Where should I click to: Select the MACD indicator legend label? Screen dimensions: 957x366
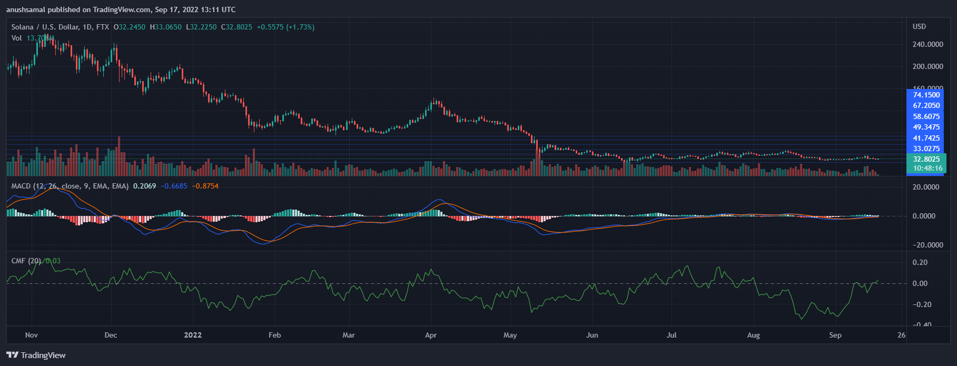(21, 186)
